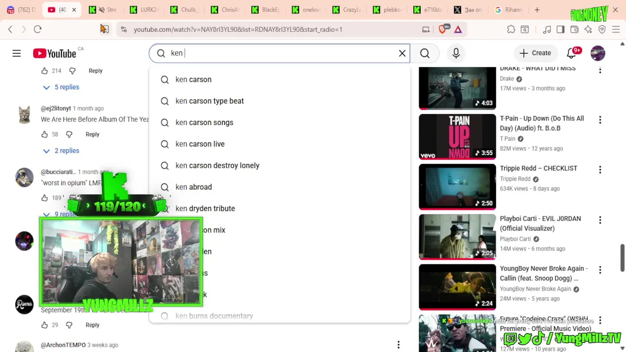
Task: Open the notifications bell
Action: 571,53
